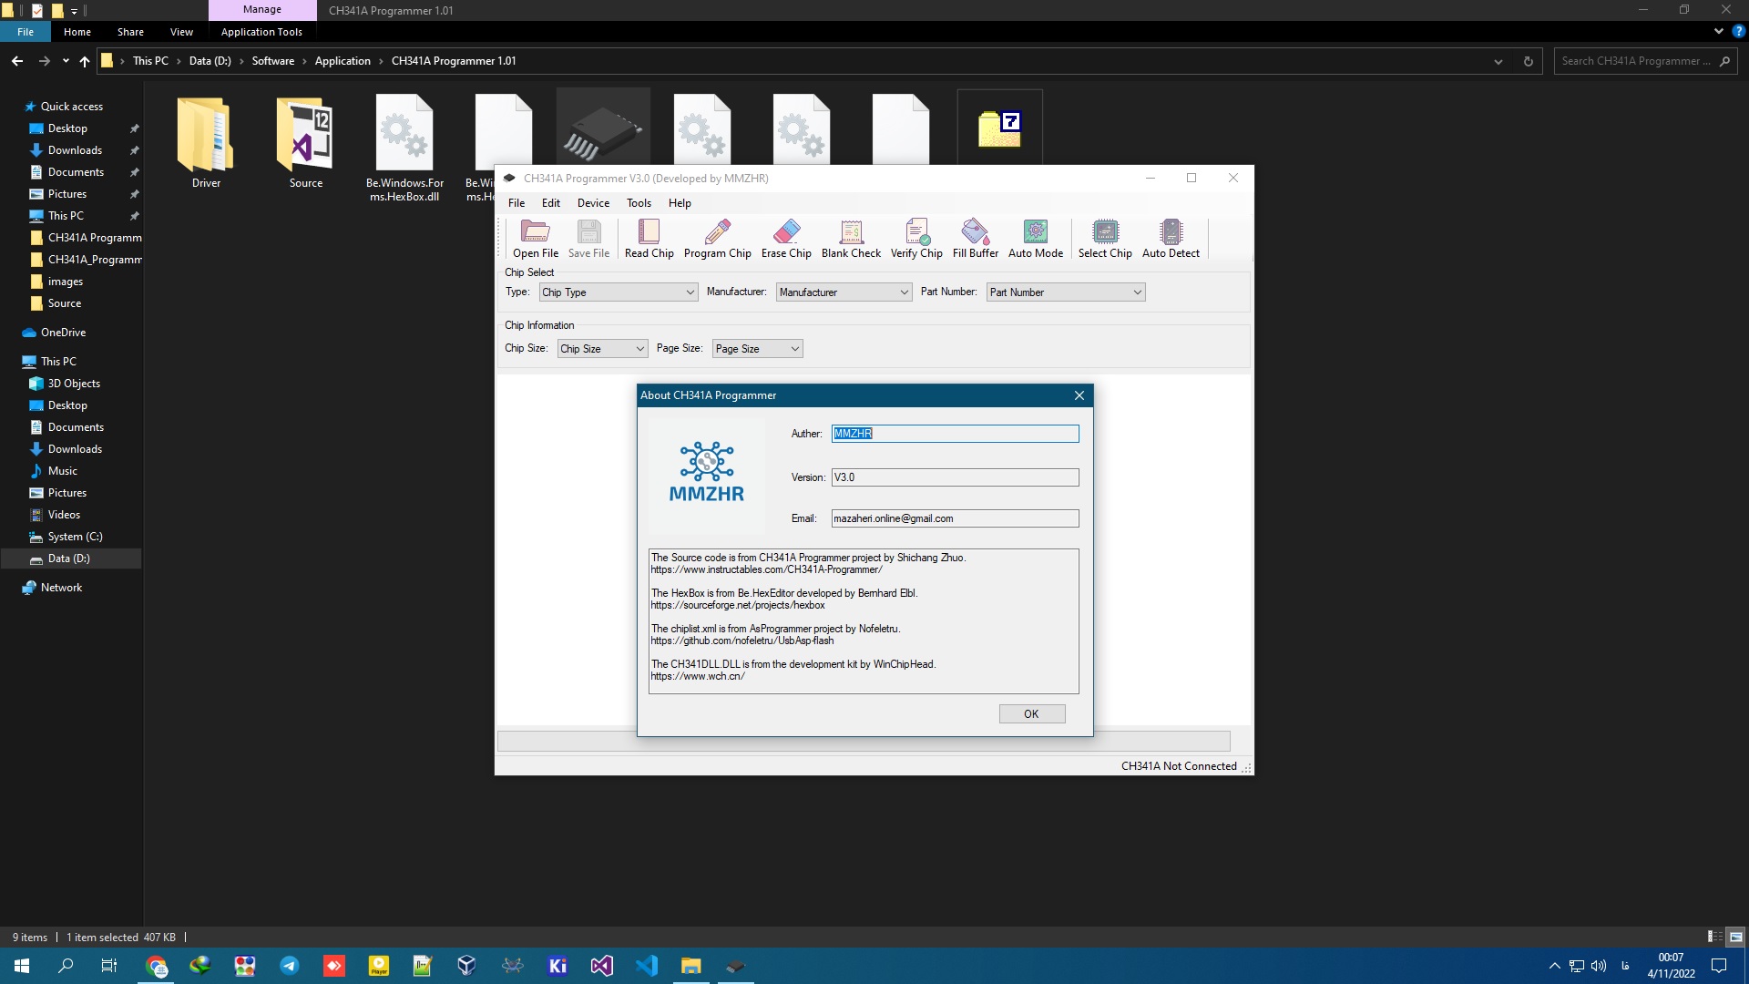Open Google Chrome from the taskbar
The height and width of the screenshot is (984, 1749).
click(x=157, y=966)
